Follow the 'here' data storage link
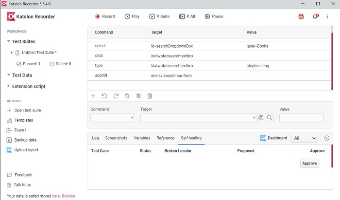Viewport: 340px width, 200px height. point(56,196)
